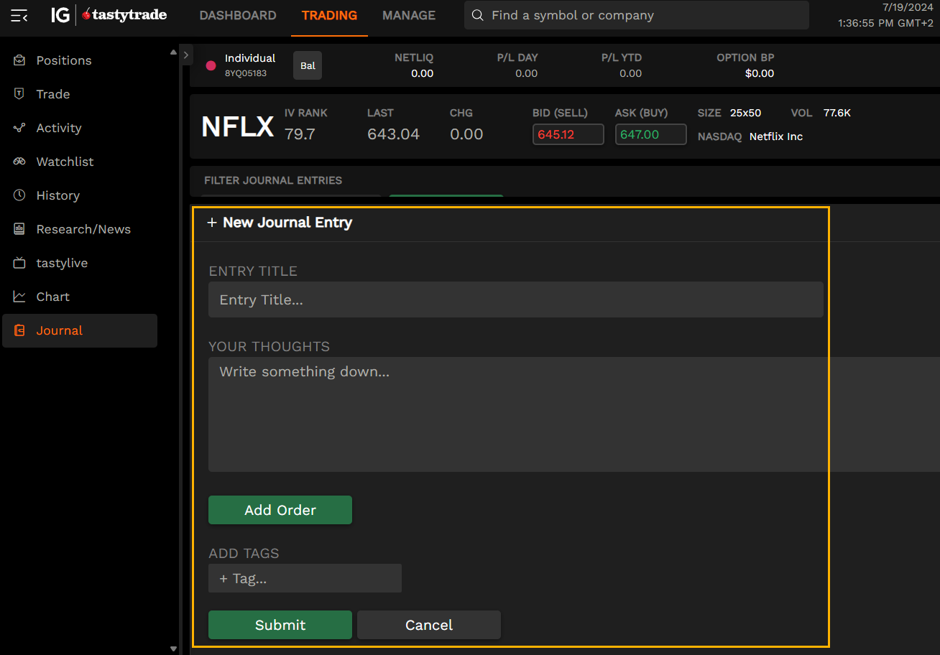Click the FILTER JOURNAL ENTRIES label
The height and width of the screenshot is (655, 940).
(273, 180)
